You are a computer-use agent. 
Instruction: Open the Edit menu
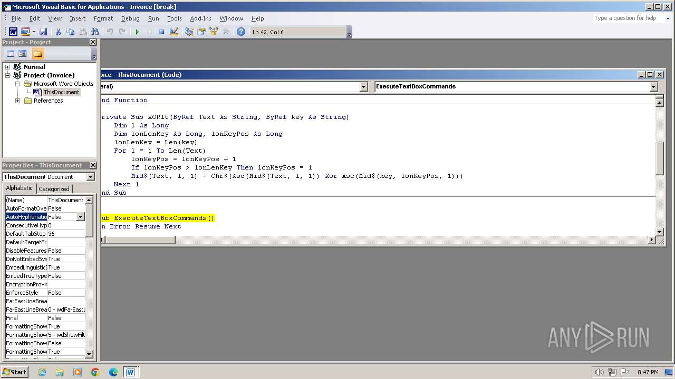coord(35,18)
